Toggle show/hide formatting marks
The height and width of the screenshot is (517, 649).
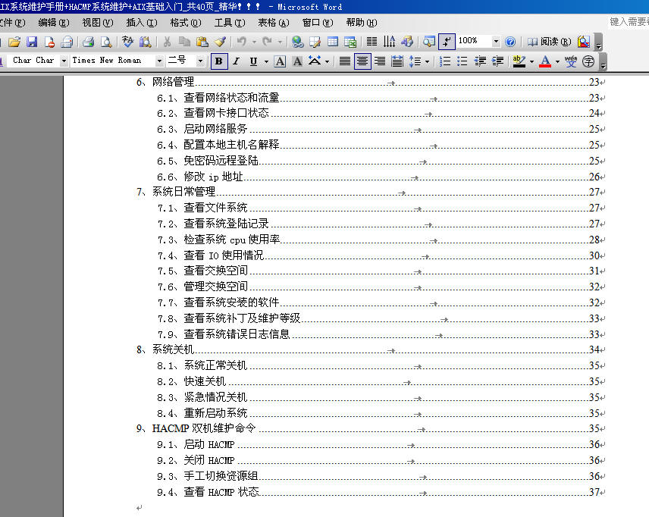[447, 42]
